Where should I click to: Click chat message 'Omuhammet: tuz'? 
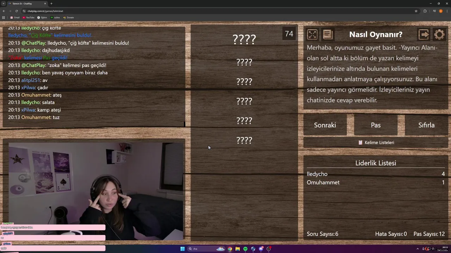(x=34, y=117)
